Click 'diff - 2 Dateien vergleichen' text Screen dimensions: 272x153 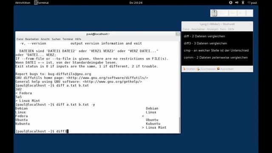click(x=204, y=36)
